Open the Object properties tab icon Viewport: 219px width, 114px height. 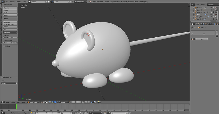(206, 24)
